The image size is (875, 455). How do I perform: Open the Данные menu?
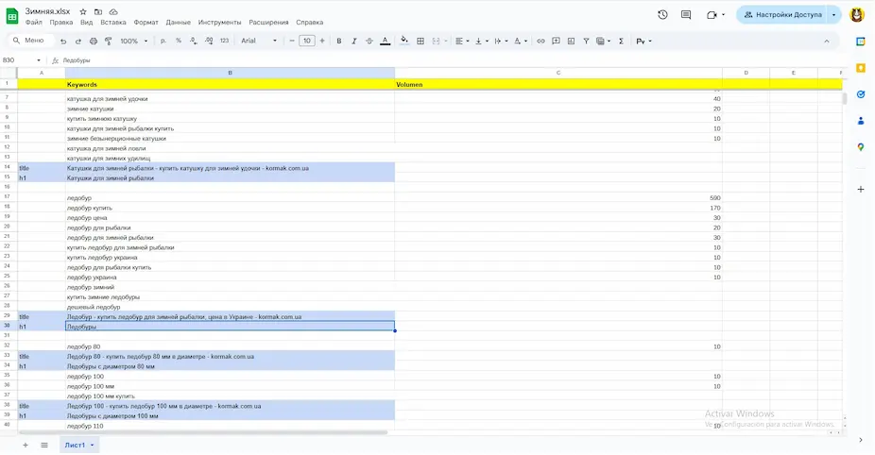178,22
